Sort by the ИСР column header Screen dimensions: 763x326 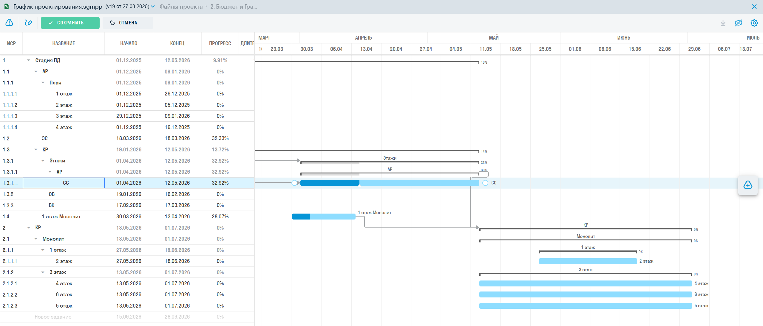(11, 43)
